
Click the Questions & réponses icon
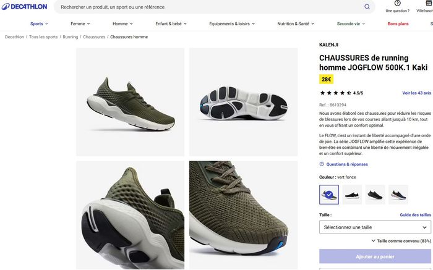[x=322, y=164]
